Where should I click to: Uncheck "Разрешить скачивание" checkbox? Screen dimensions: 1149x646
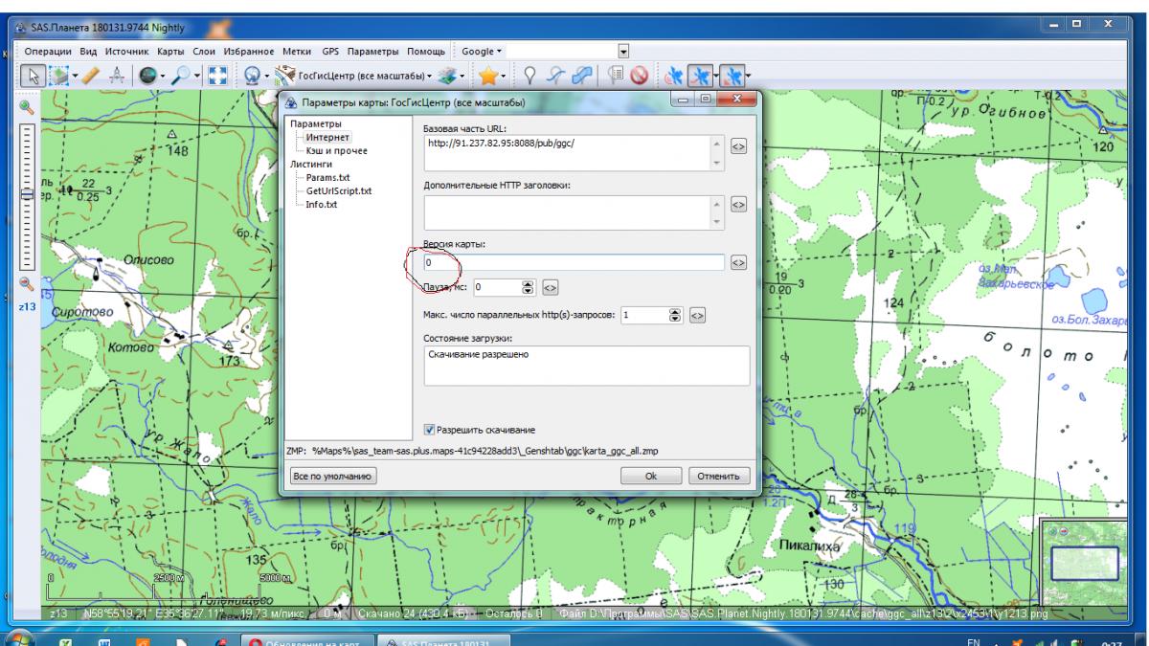[x=430, y=430]
